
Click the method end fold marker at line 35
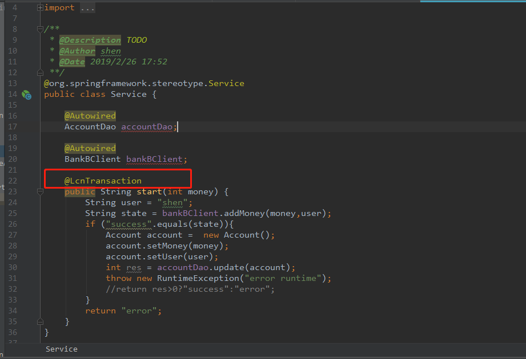point(40,321)
